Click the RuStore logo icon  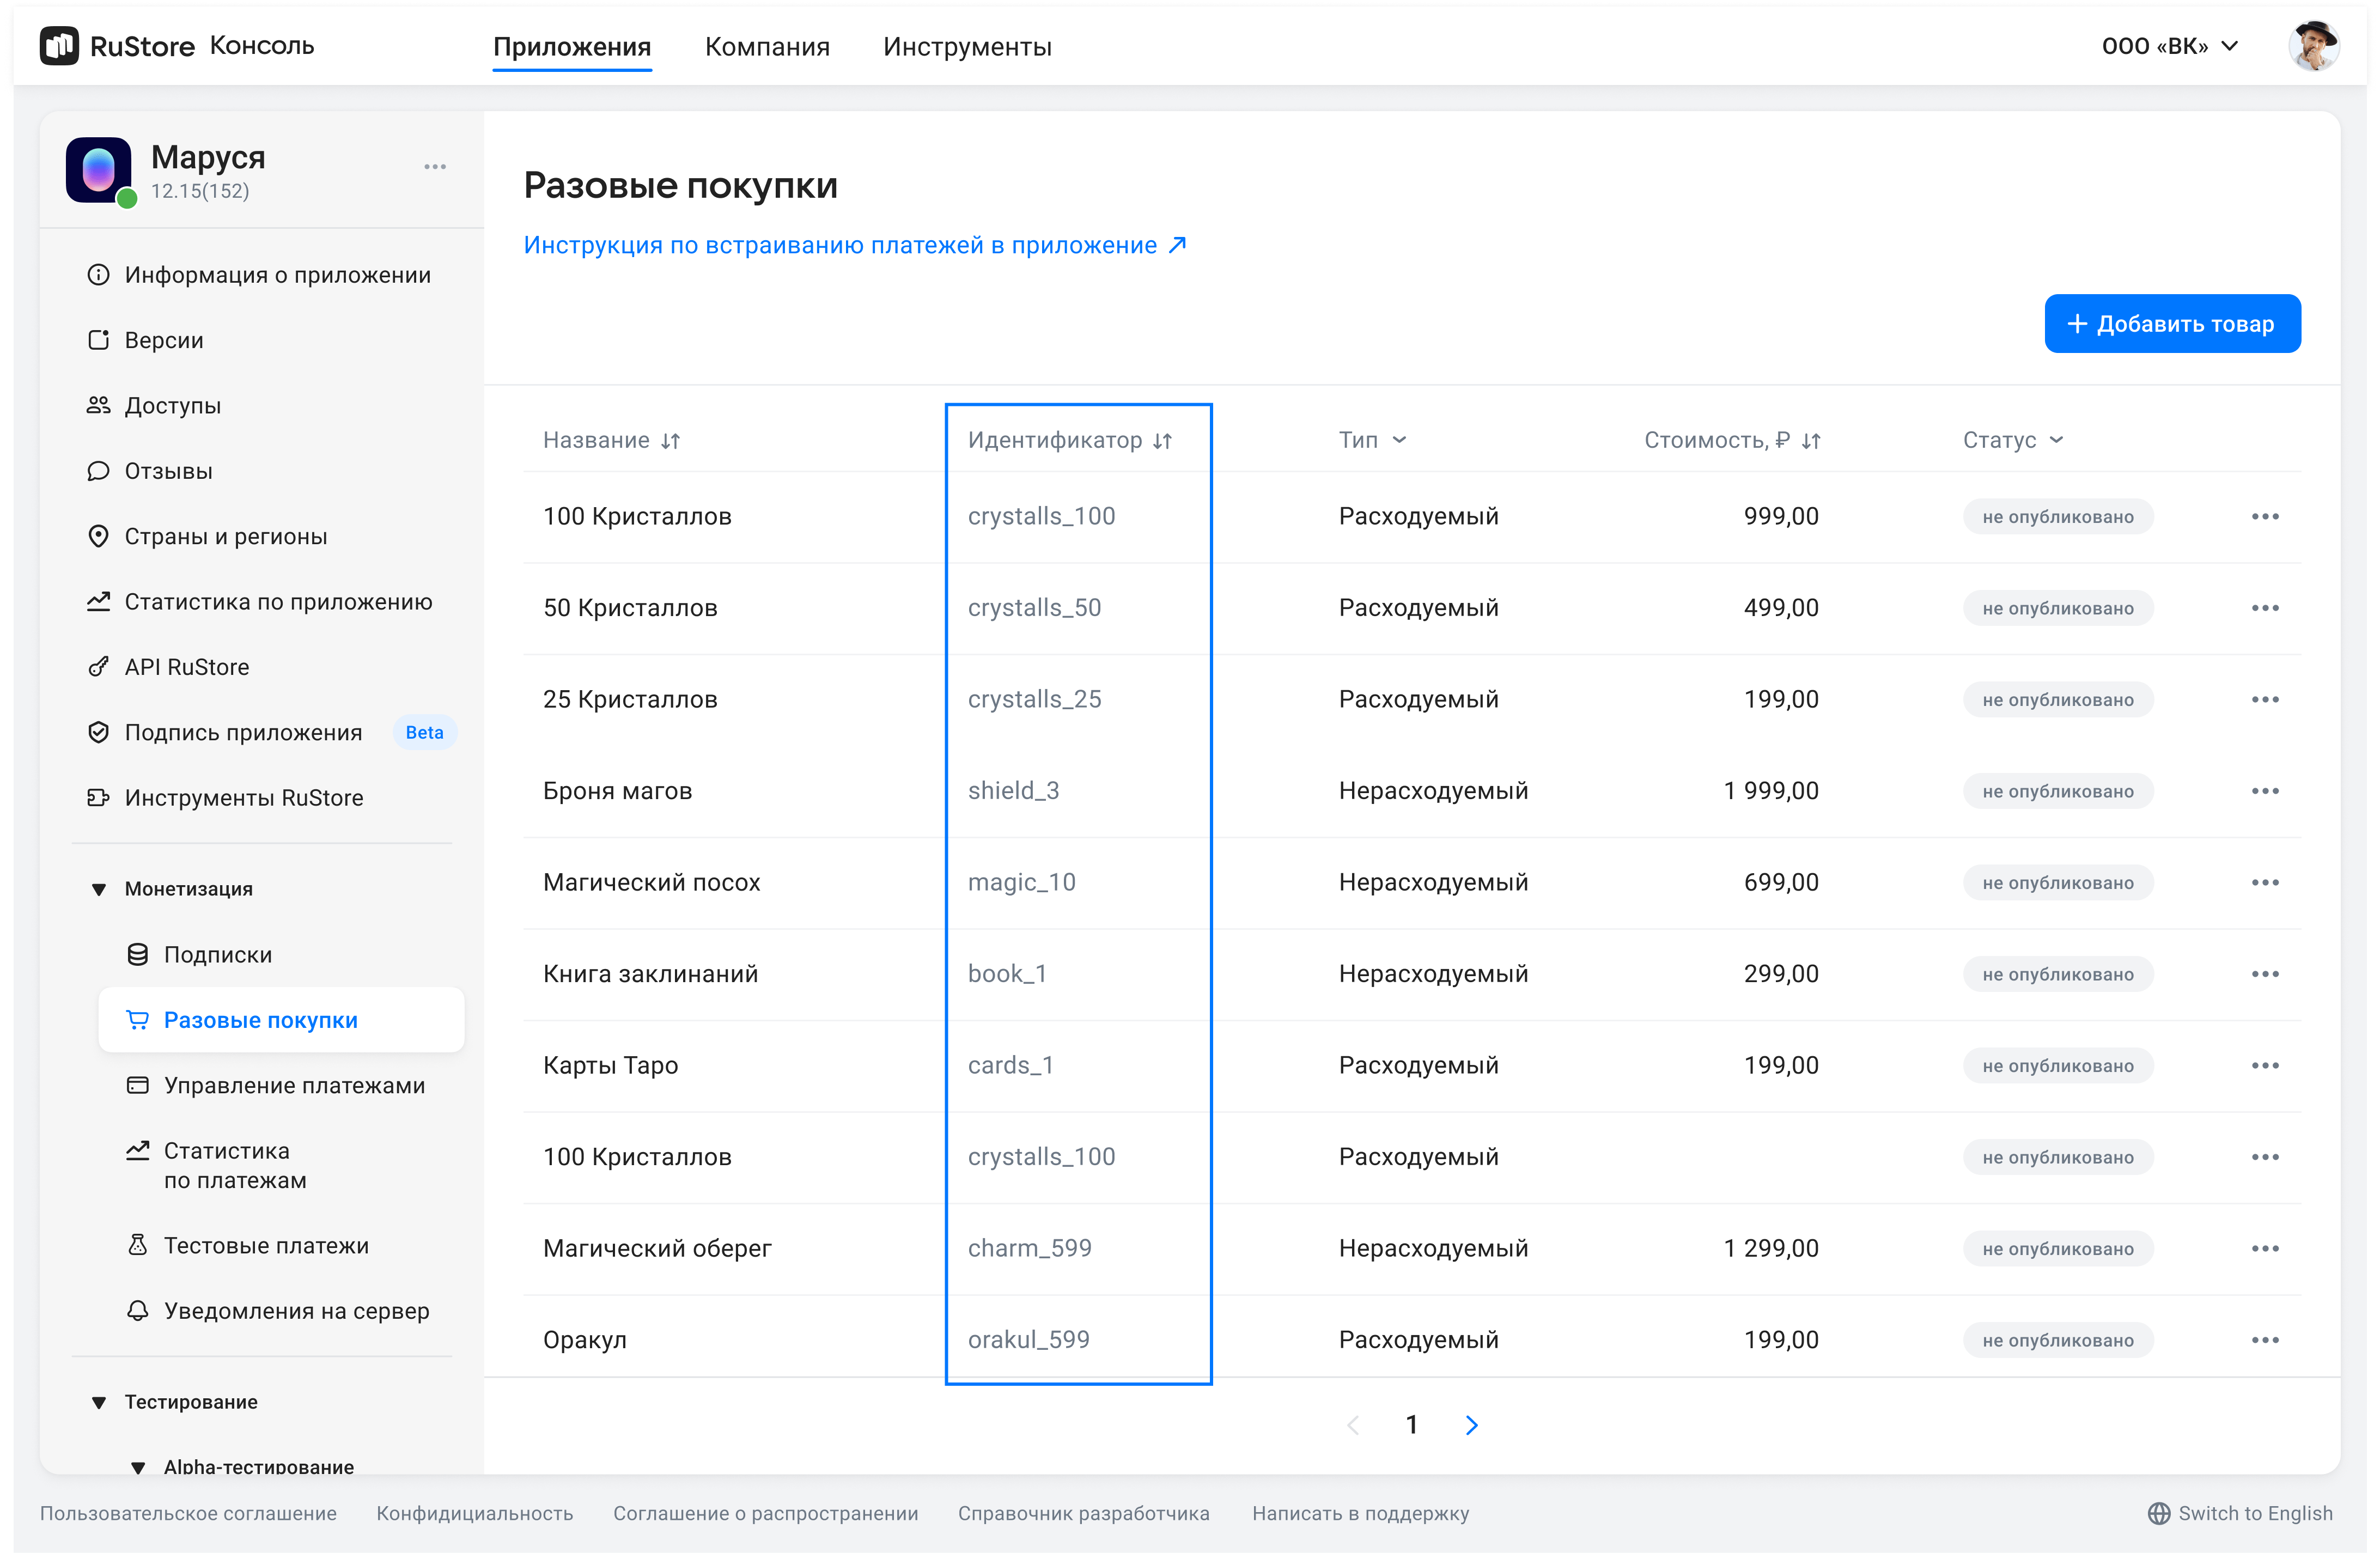[59, 46]
